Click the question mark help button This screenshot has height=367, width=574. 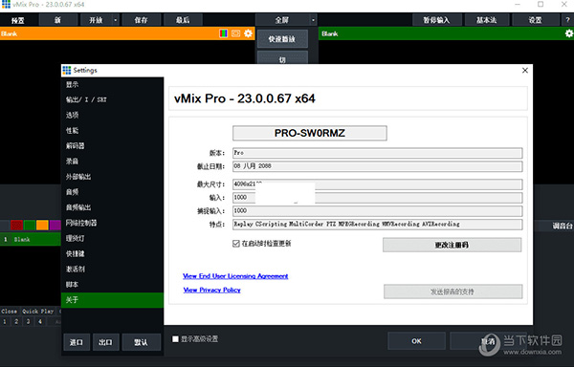point(567,20)
